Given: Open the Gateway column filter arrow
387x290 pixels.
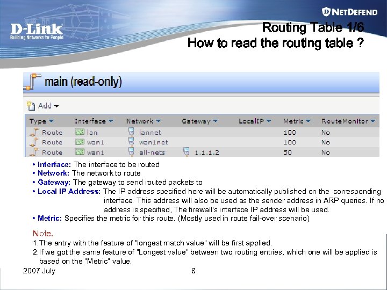Looking at the screenshot, I should [216, 121].
